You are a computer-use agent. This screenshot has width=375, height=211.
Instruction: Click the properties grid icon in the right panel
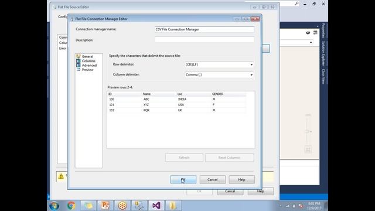(x=315, y=33)
